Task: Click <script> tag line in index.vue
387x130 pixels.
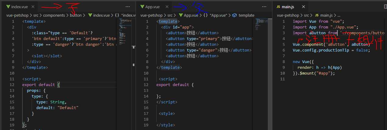Action: (x=31, y=79)
